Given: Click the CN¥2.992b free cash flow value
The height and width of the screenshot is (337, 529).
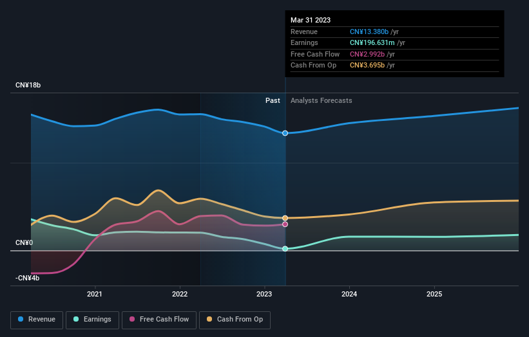Looking at the screenshot, I should (367, 54).
